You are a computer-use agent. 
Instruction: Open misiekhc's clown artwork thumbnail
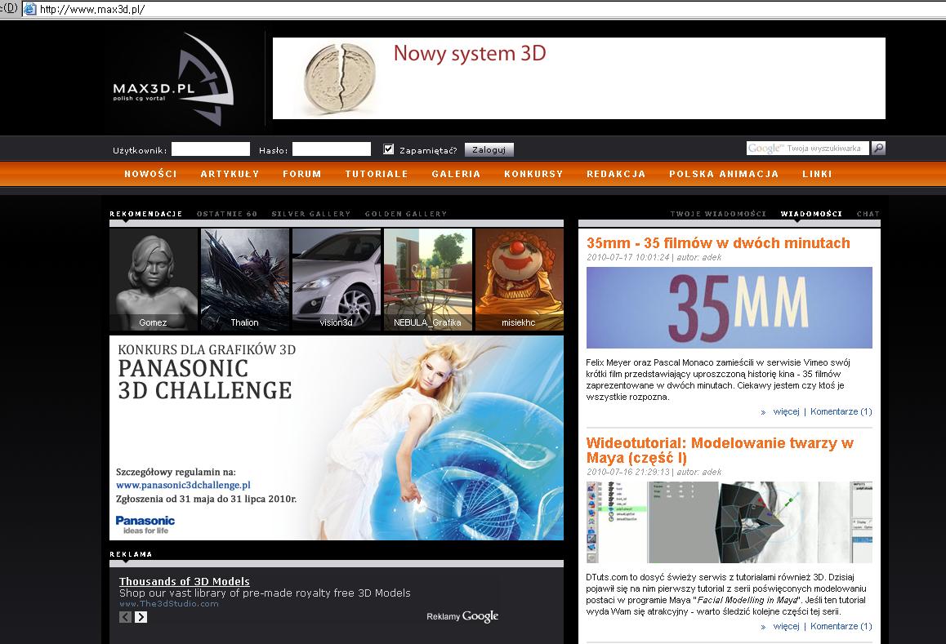(520, 279)
